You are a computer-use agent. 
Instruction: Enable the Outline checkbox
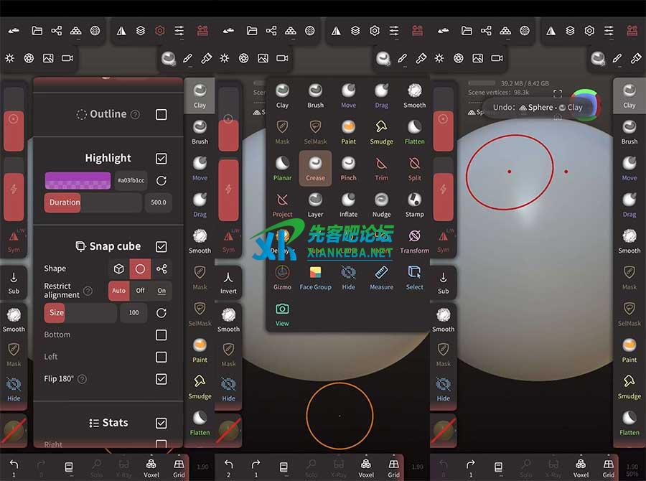click(161, 114)
